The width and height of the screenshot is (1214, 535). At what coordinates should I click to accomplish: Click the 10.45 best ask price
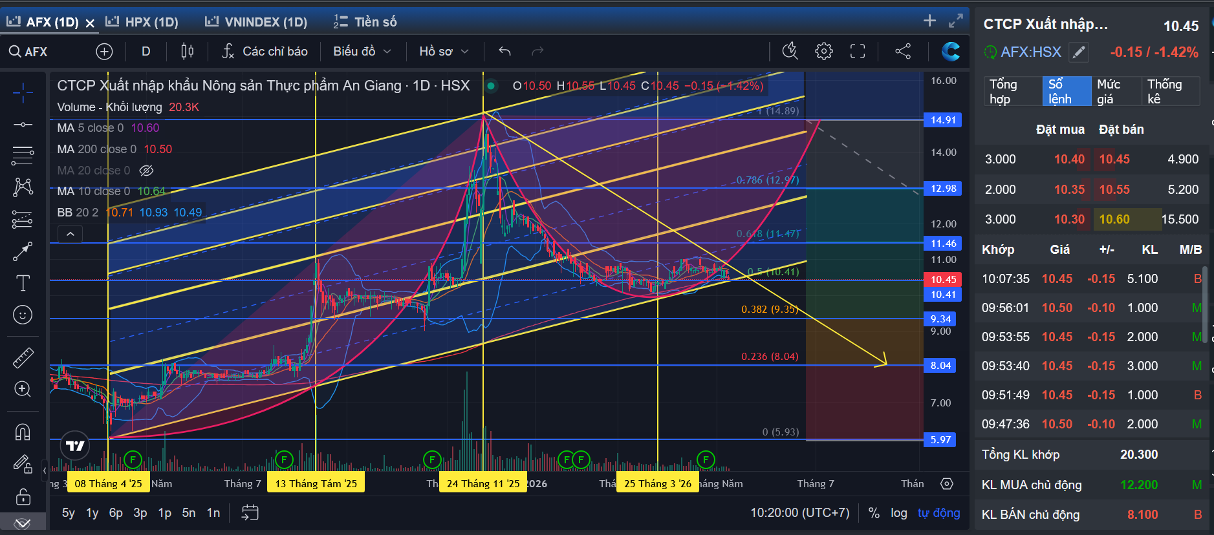pos(1114,160)
